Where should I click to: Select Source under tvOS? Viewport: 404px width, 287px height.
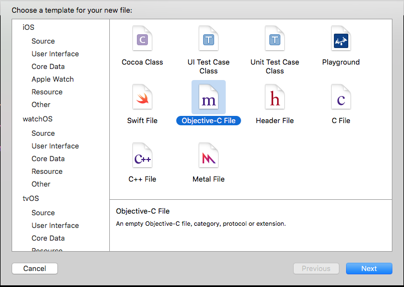coord(43,213)
